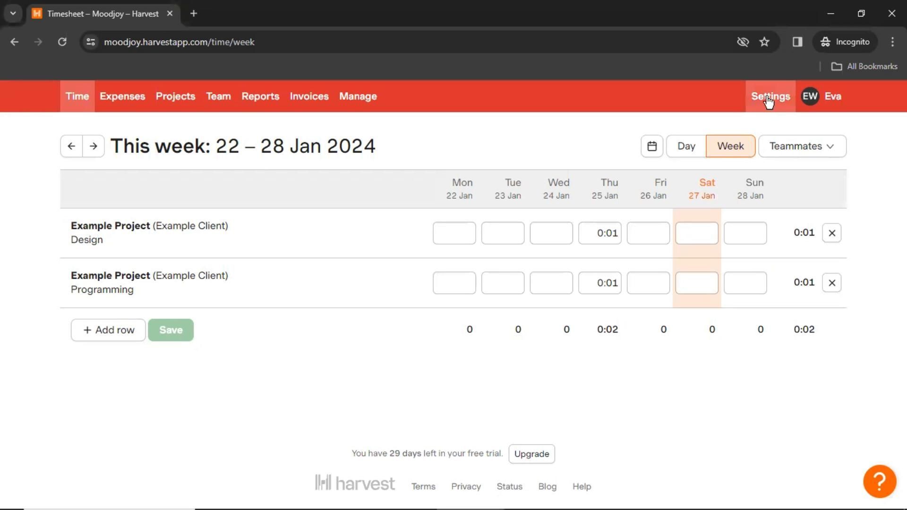Click Design row Monday time field
Viewport: 907px width, 510px height.
pos(454,233)
